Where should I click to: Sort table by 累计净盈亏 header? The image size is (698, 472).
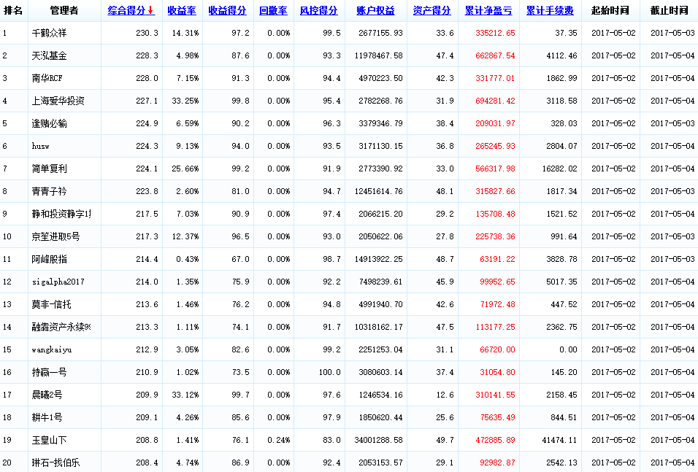488,10
